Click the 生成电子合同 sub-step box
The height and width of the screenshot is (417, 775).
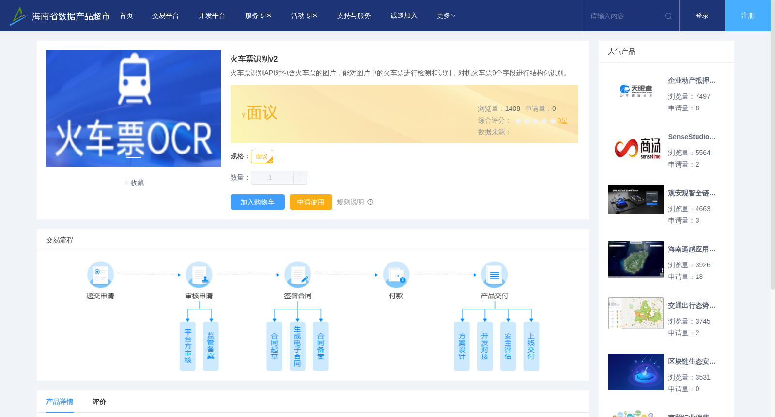297,346
